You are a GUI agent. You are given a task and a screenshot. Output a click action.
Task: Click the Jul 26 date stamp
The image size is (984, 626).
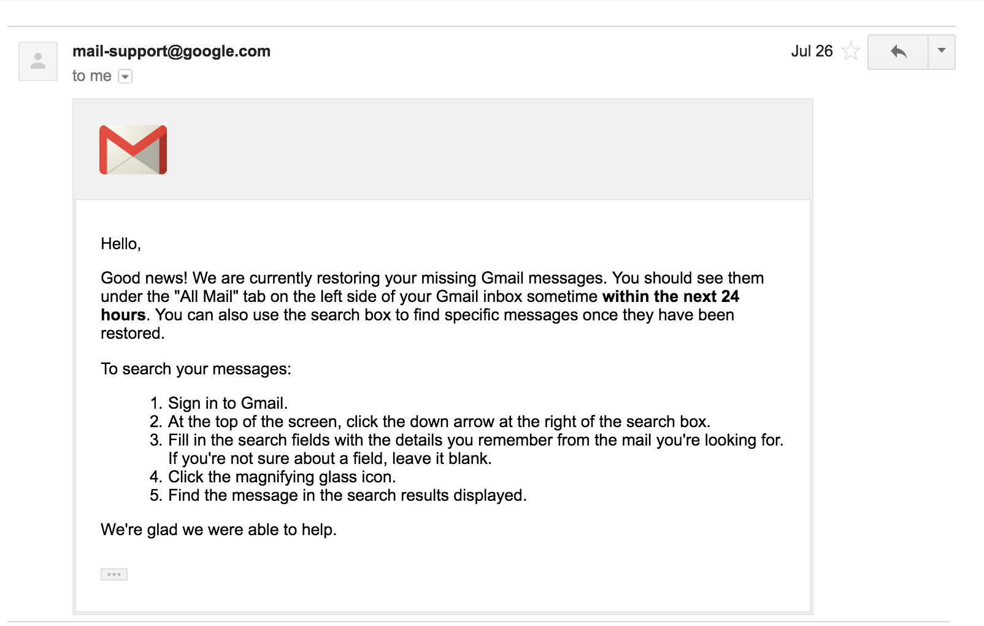click(811, 51)
